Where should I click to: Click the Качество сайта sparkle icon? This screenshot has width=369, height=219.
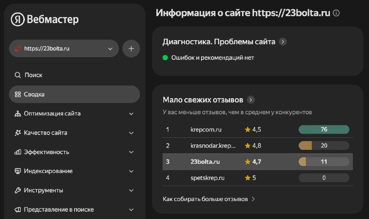(18, 133)
